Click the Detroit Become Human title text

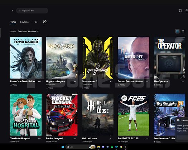click(130, 81)
